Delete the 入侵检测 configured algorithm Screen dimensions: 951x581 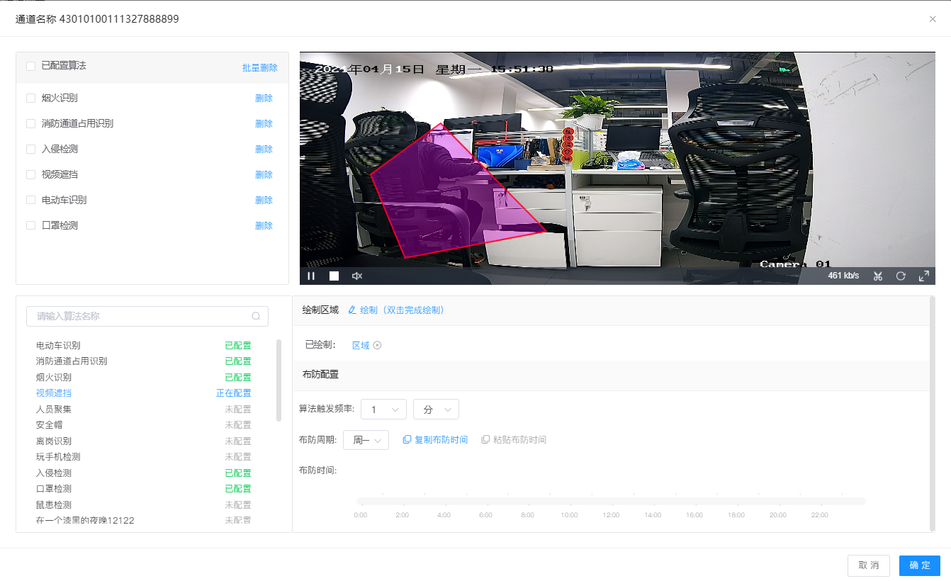click(x=264, y=150)
